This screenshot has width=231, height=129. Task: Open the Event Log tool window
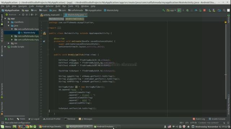[199, 119]
